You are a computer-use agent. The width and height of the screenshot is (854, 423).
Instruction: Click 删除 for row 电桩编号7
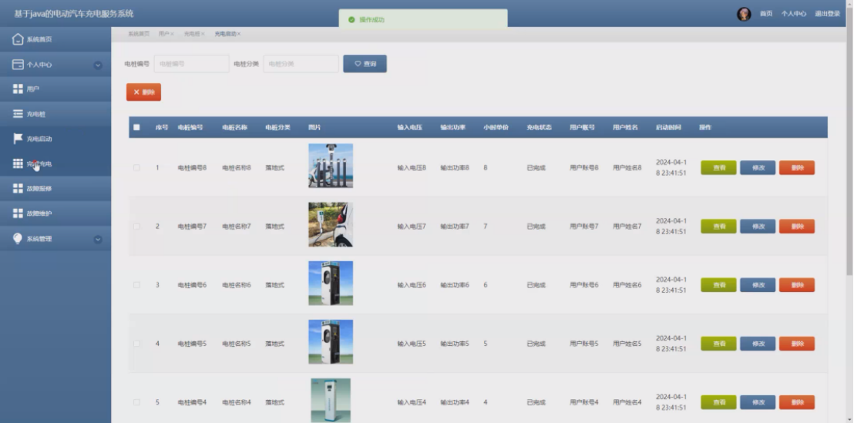tap(797, 227)
